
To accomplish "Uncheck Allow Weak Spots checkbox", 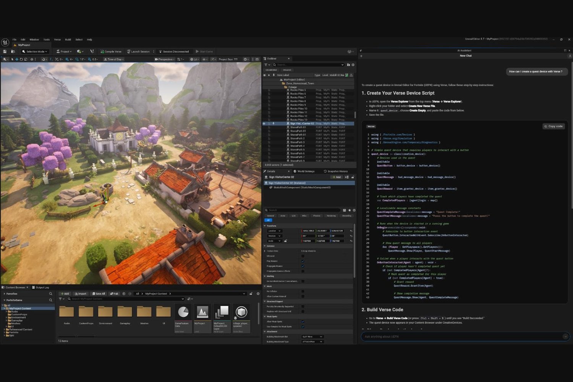I will pos(303,322).
